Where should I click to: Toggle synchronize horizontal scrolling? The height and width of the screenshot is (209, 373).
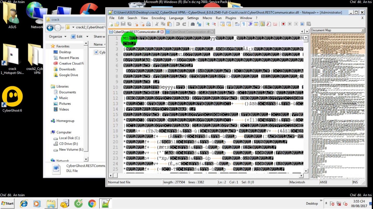(229, 24)
